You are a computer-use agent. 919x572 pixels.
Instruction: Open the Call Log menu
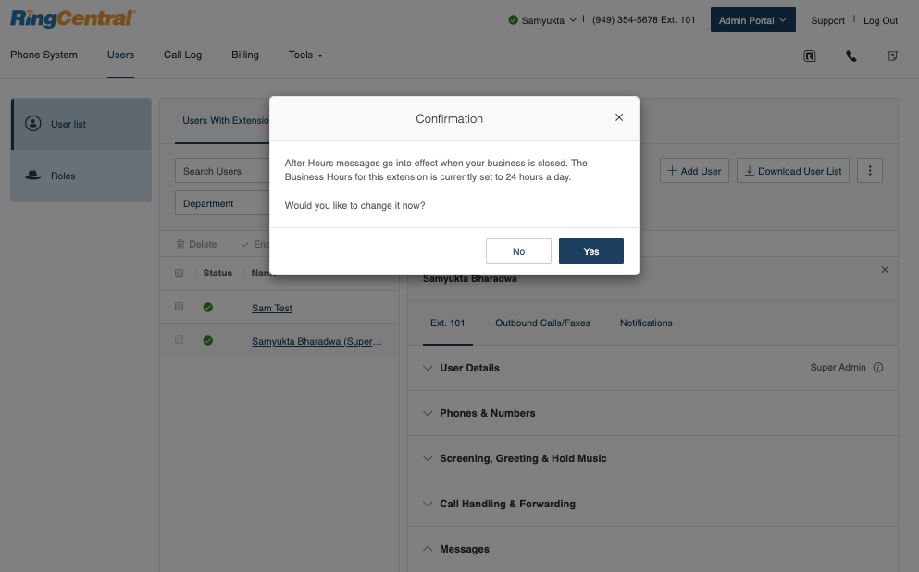click(182, 55)
